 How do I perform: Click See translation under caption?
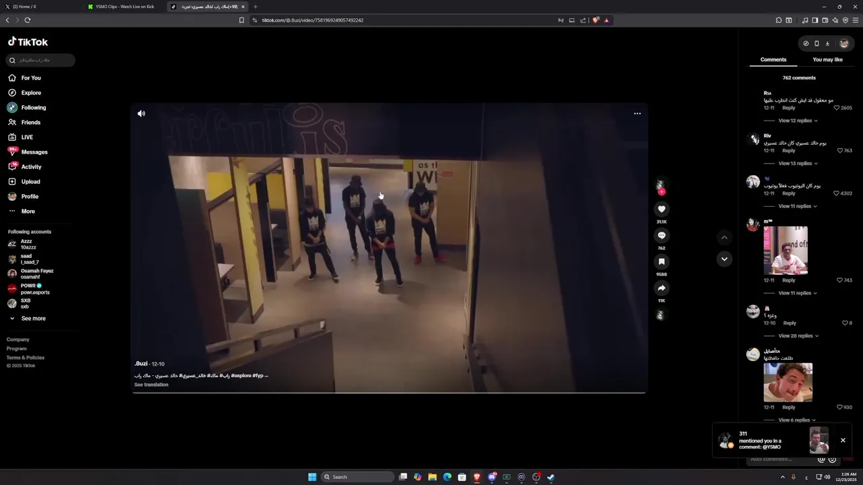[151, 385]
